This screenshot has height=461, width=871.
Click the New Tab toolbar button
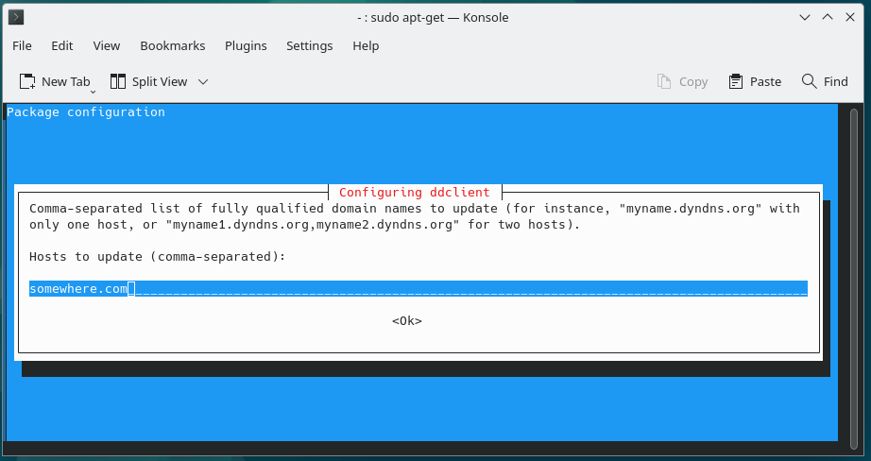click(55, 81)
